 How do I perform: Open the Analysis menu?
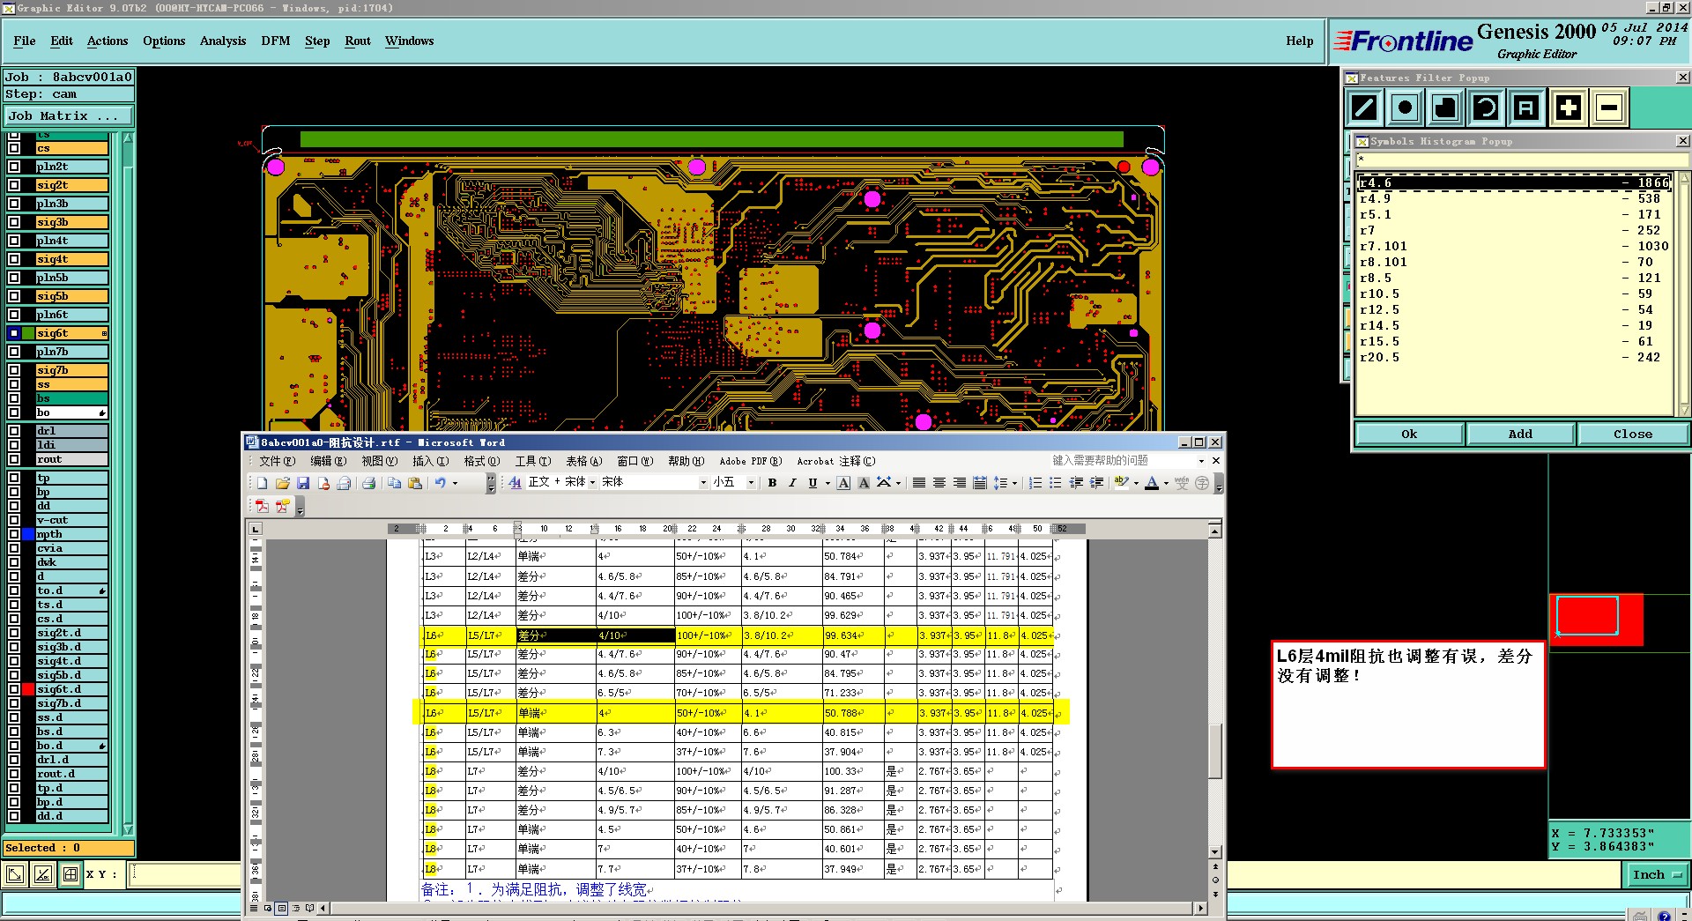pos(222,41)
